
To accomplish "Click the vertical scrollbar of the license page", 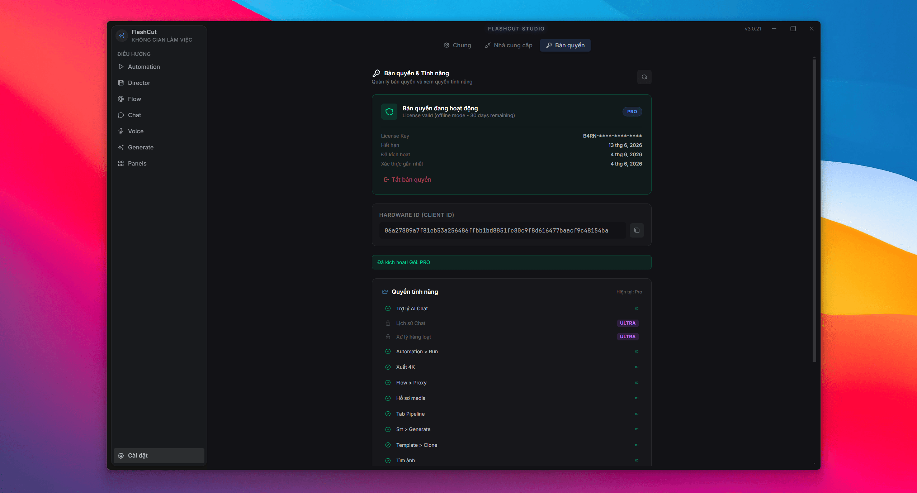I will coord(814,211).
